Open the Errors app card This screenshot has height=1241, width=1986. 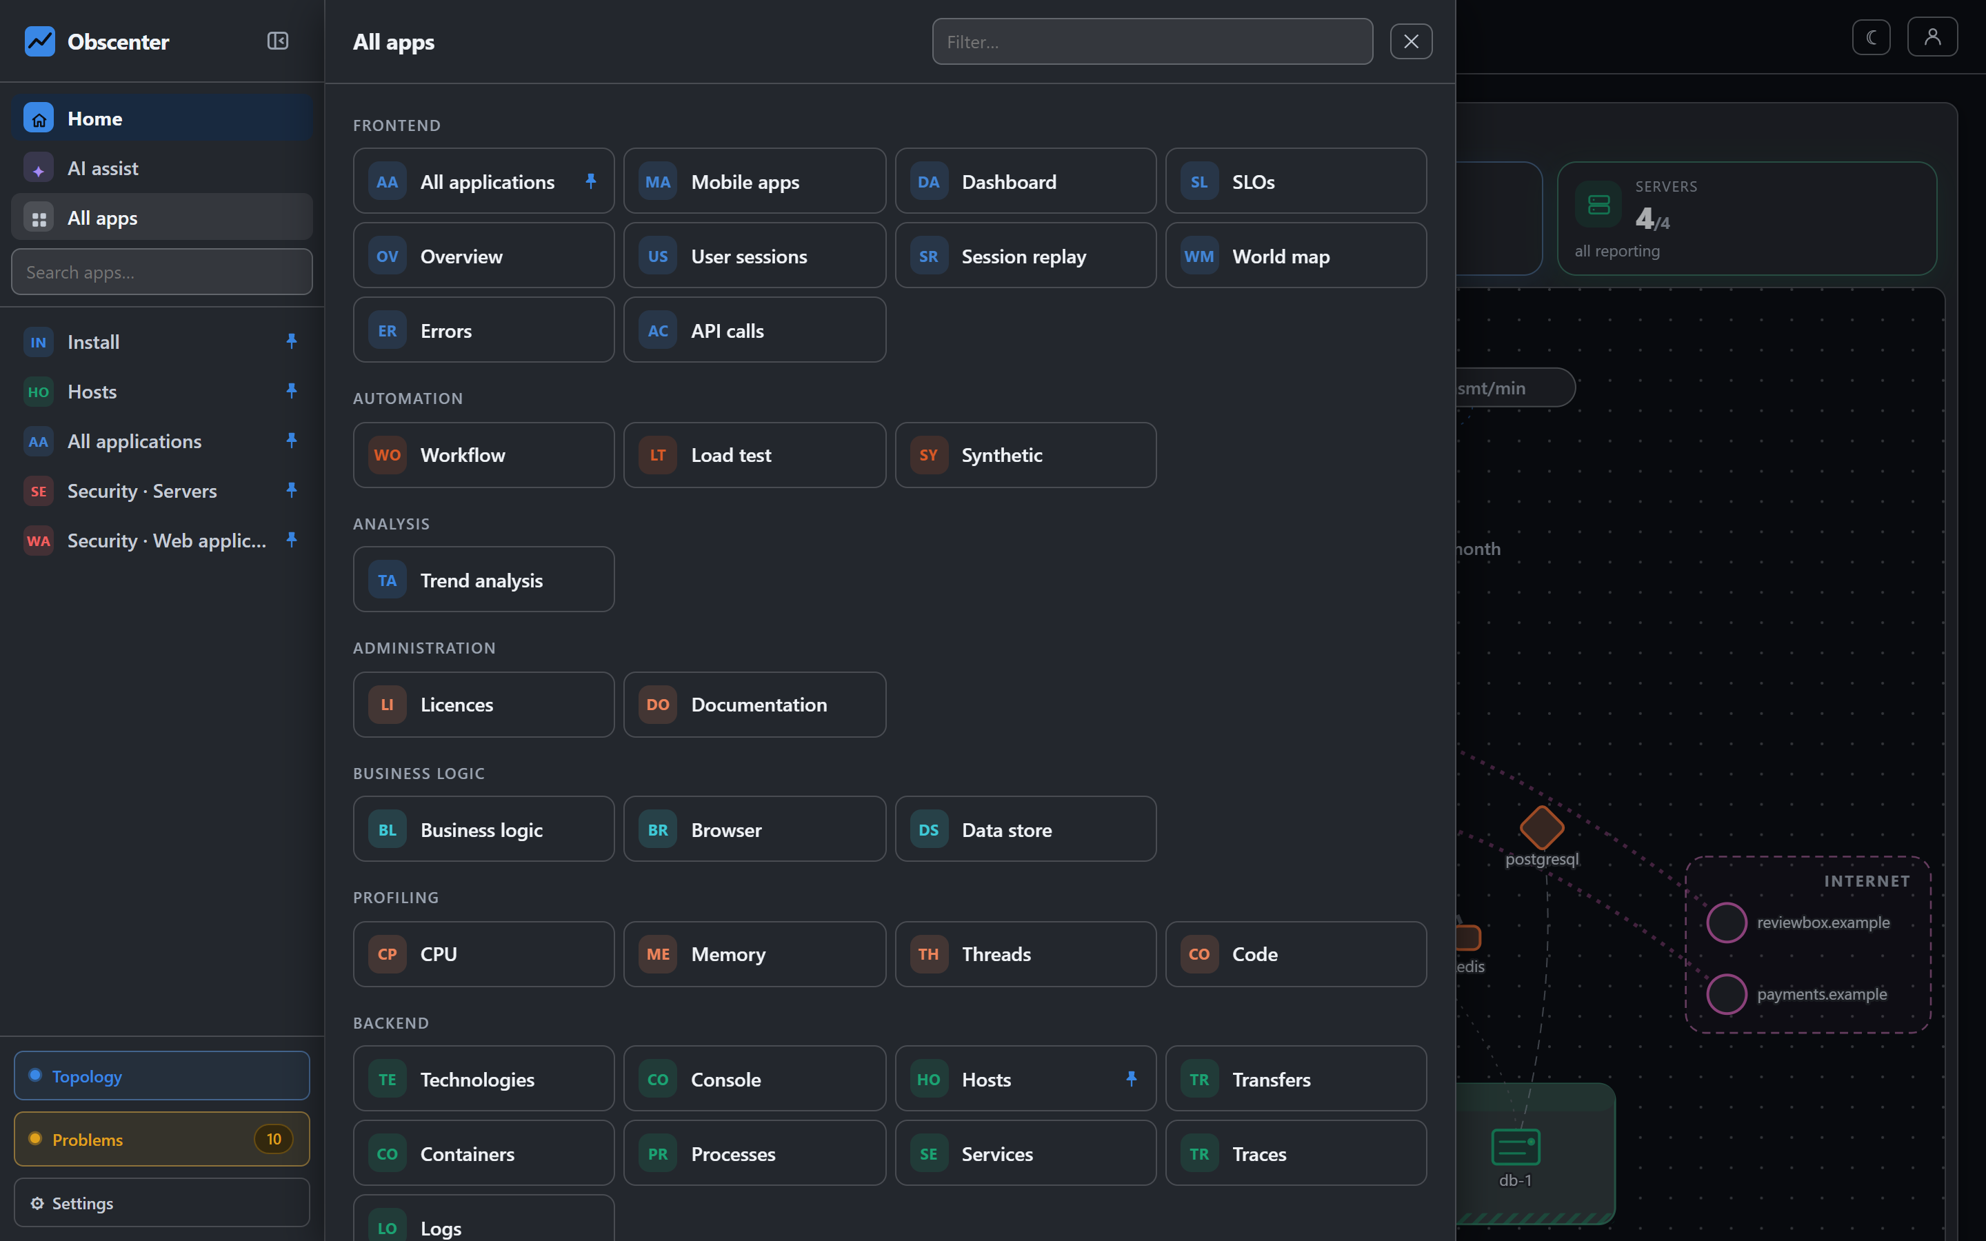[483, 330]
